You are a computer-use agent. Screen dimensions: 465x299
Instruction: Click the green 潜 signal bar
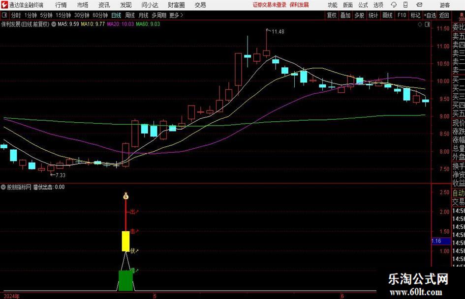coord(126,281)
